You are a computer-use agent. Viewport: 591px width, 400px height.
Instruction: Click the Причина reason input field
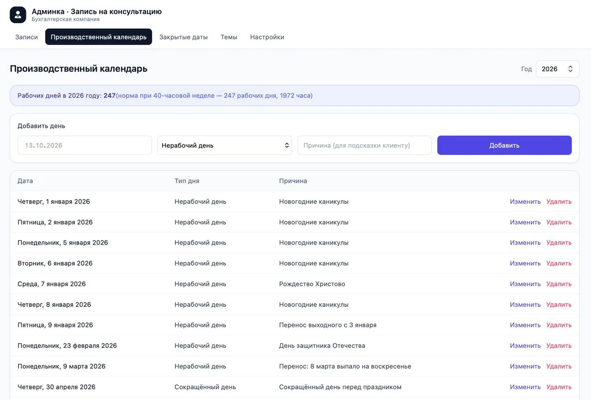coord(364,145)
